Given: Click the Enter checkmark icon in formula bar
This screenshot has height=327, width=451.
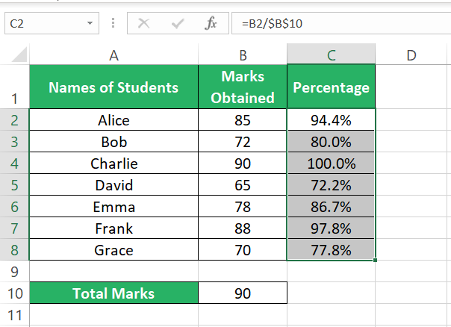Looking at the screenshot, I should click(178, 24).
